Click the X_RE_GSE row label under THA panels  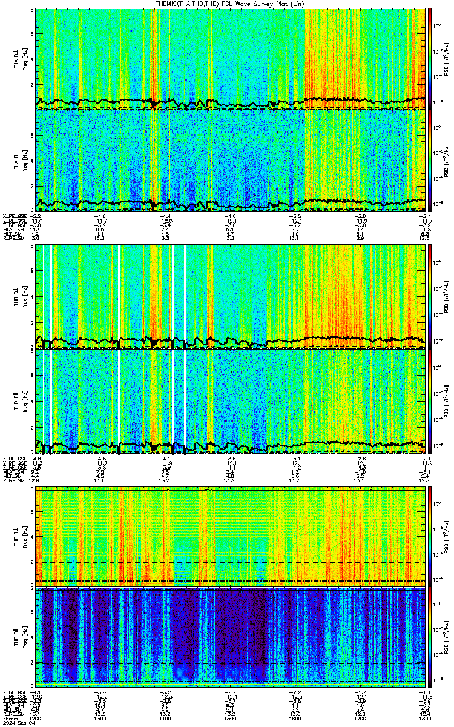tap(15, 216)
